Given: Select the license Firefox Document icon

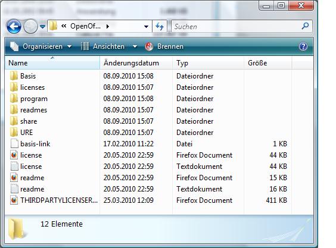Looking at the screenshot, I should pos(14,155).
